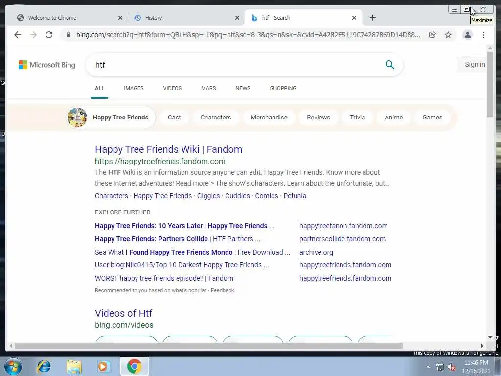Switch to the History tab

(x=186, y=18)
